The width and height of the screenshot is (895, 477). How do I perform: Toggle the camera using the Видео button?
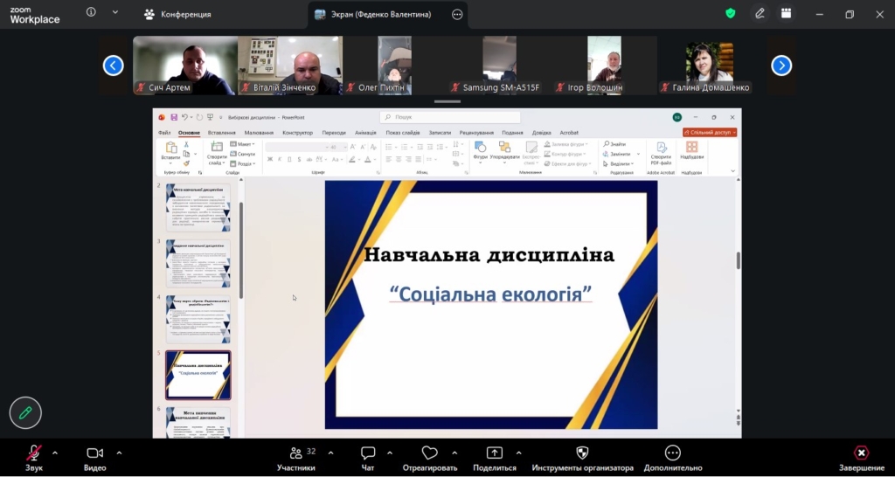click(x=94, y=453)
